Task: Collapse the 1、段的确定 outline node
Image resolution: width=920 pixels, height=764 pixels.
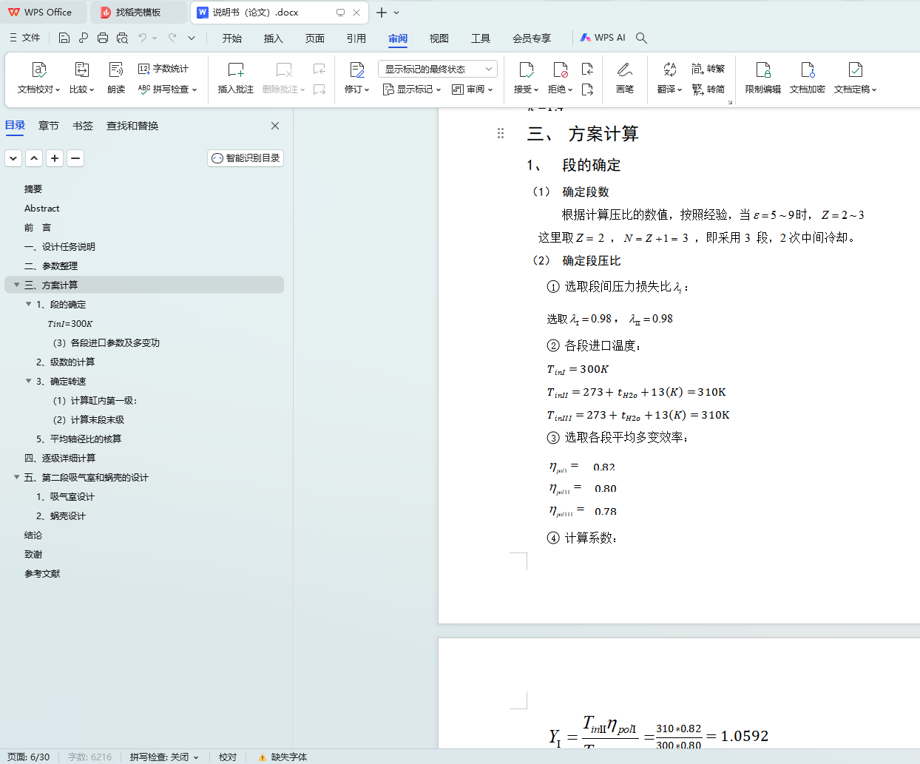Action: 29,304
